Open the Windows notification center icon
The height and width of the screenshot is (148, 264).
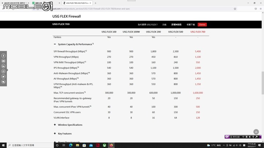260,145
